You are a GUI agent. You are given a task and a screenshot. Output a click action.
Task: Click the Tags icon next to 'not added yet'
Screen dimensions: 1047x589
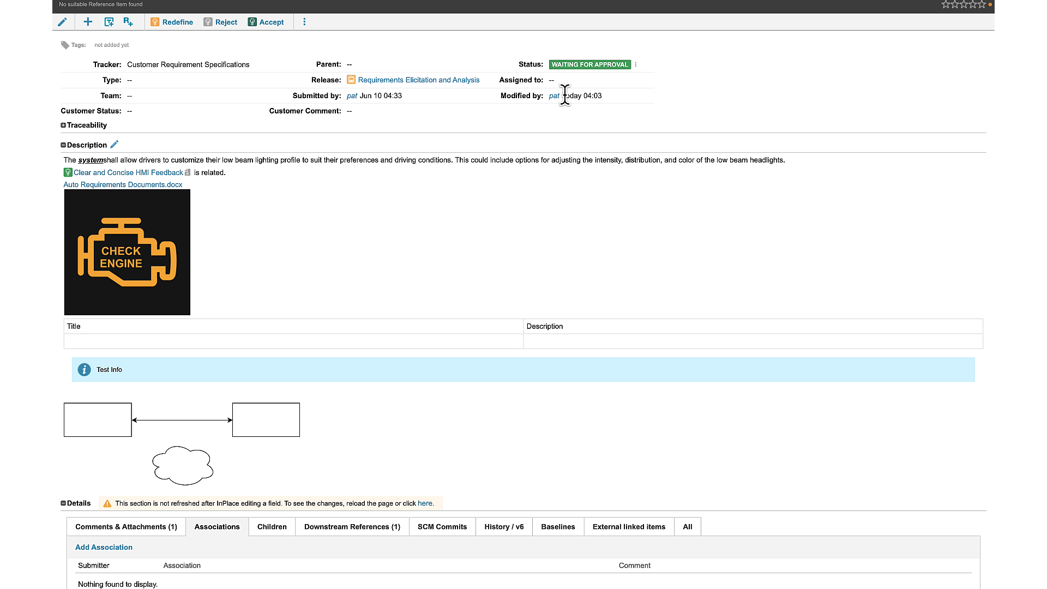point(64,45)
